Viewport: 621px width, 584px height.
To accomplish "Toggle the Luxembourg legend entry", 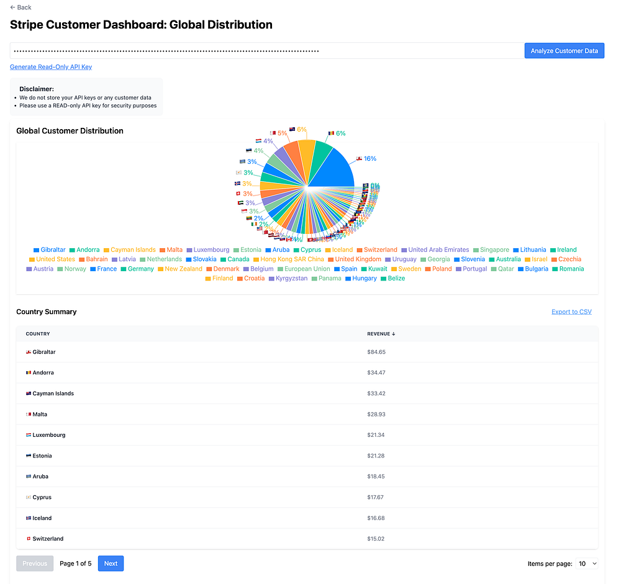I will 208,250.
